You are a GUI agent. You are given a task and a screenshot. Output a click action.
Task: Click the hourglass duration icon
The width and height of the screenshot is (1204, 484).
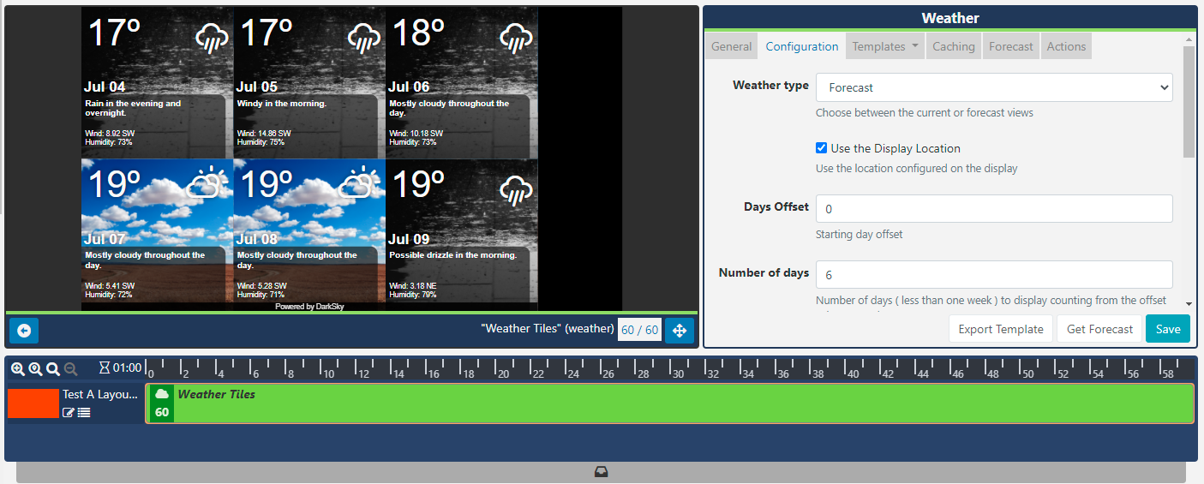tap(105, 368)
